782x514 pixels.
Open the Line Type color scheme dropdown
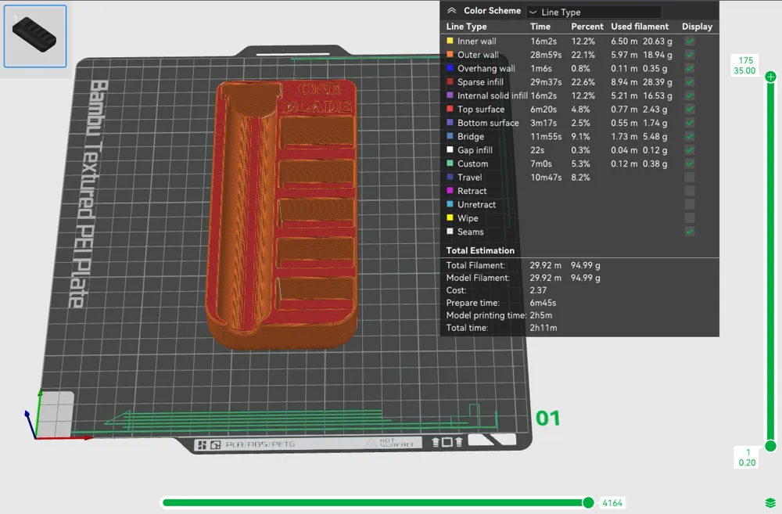594,12
